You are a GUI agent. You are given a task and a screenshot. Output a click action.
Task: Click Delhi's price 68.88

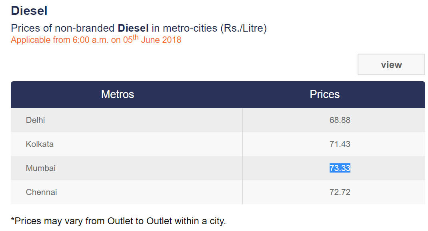point(340,120)
